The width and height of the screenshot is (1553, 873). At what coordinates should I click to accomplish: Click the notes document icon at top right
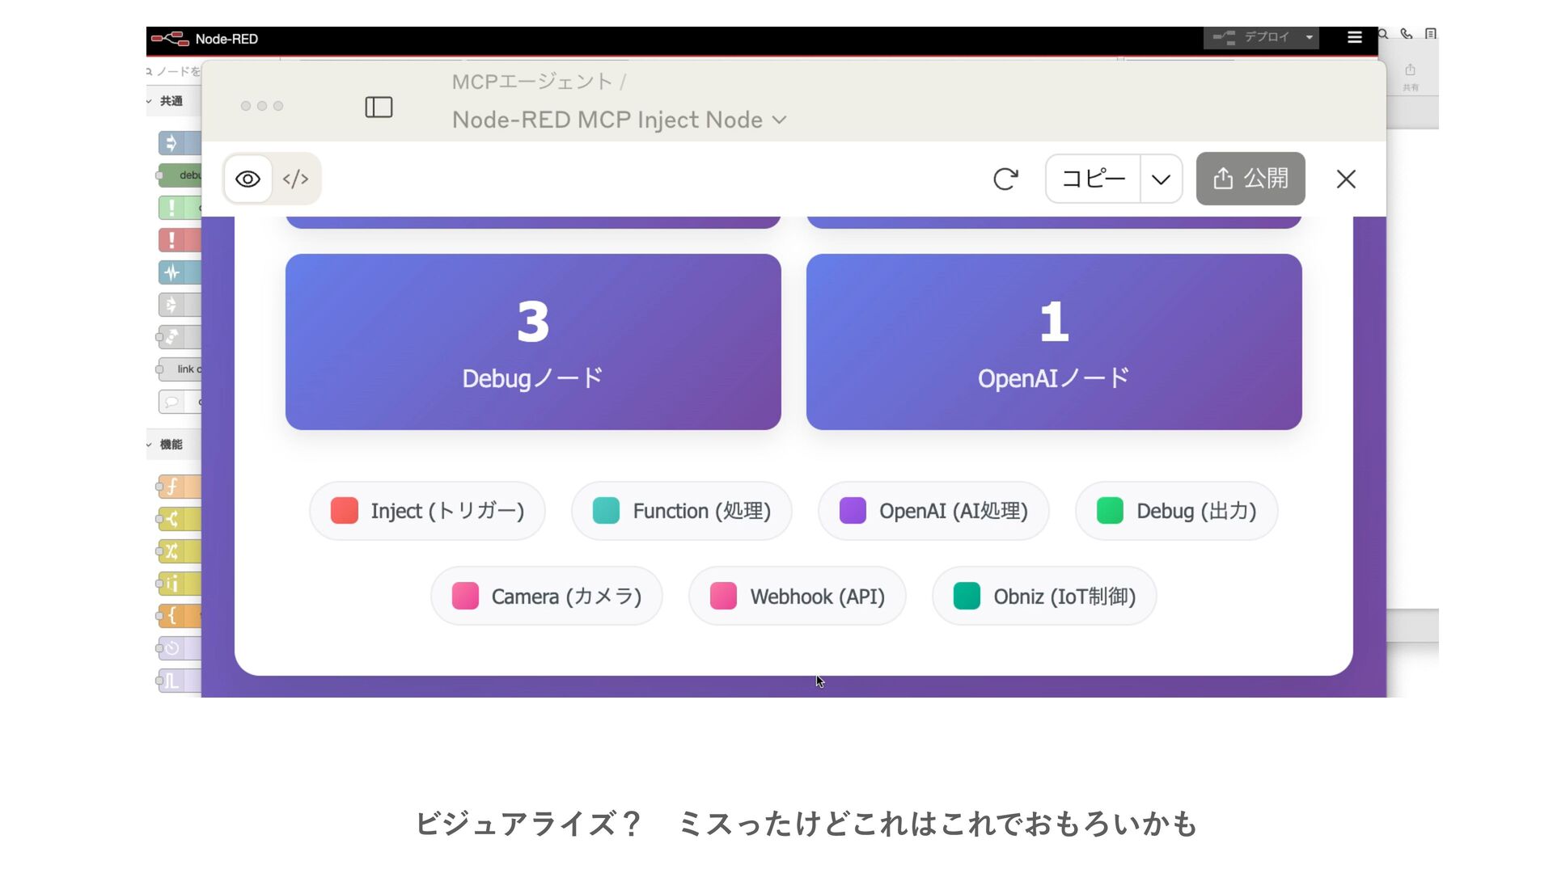tap(1431, 34)
